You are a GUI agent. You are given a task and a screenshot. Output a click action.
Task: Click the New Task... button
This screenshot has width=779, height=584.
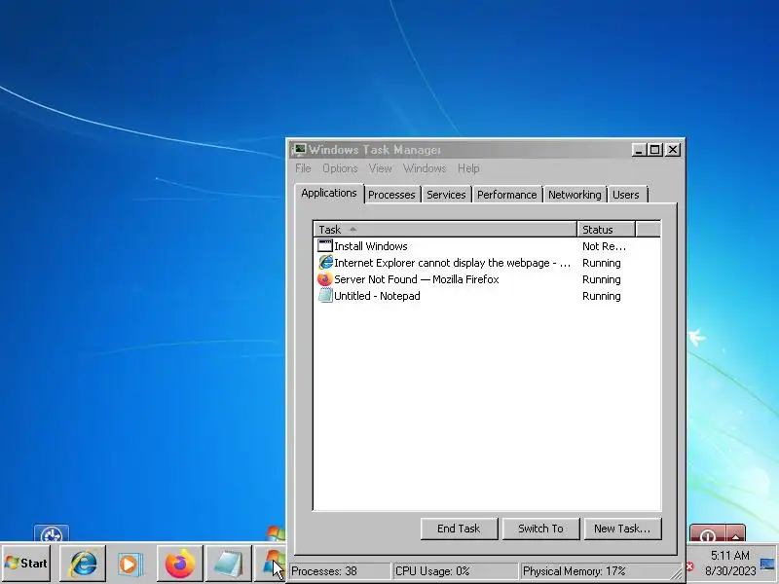(622, 529)
